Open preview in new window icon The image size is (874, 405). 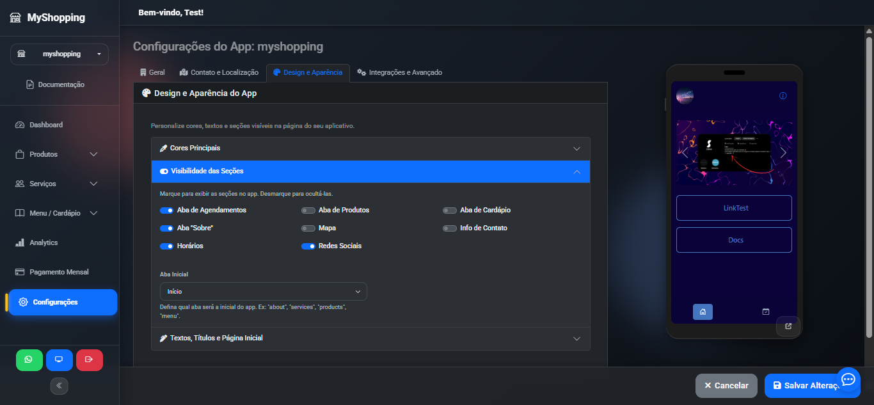coord(788,326)
